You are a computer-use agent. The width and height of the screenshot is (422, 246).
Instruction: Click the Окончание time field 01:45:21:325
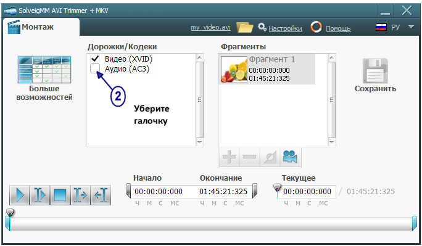[223, 191]
